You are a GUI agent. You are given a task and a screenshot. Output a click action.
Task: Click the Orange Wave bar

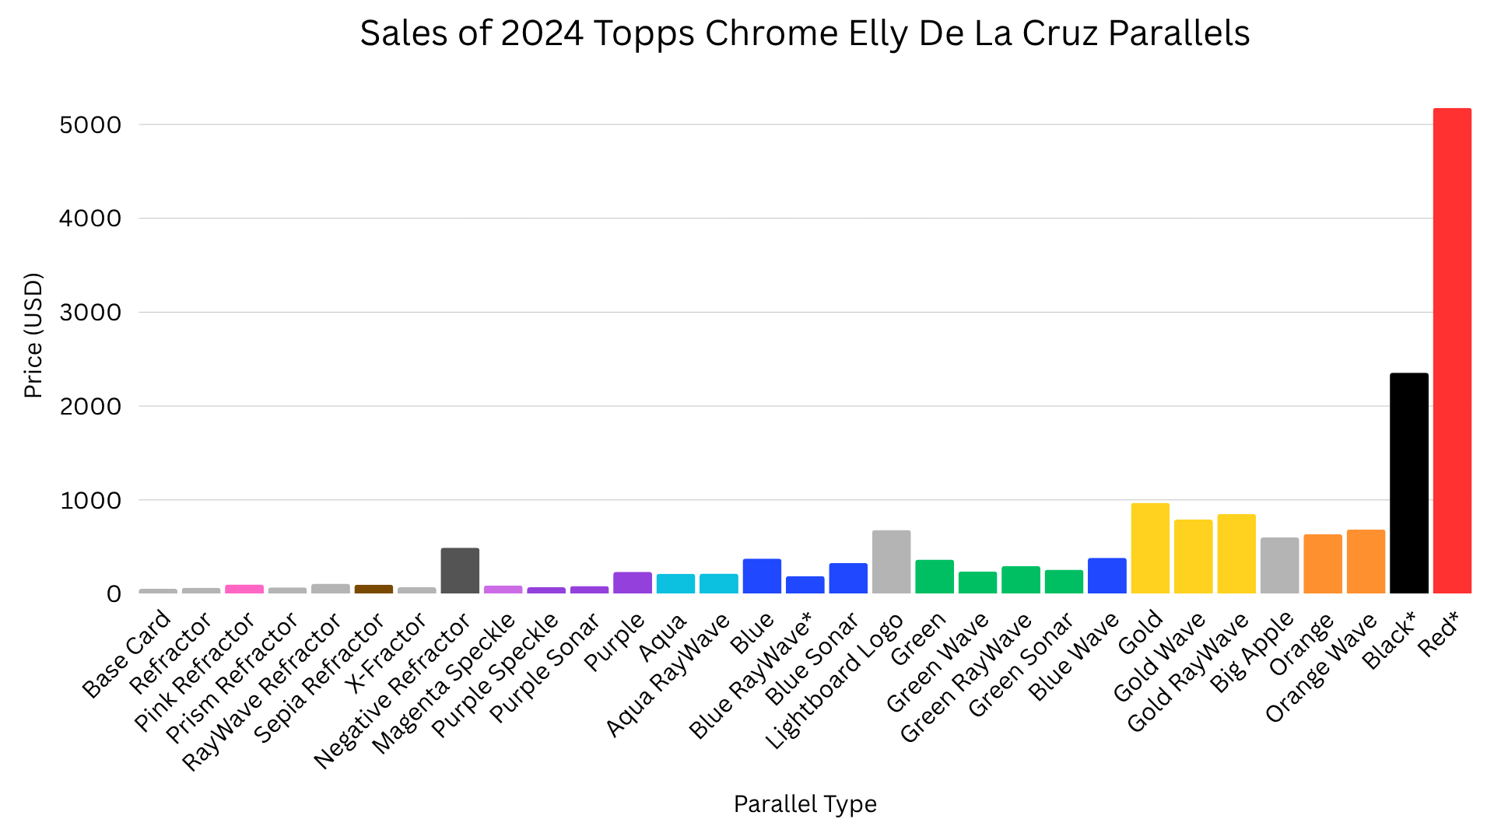point(1366,562)
